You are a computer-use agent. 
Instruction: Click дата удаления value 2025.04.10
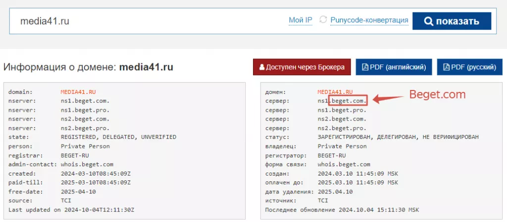pos(335,192)
